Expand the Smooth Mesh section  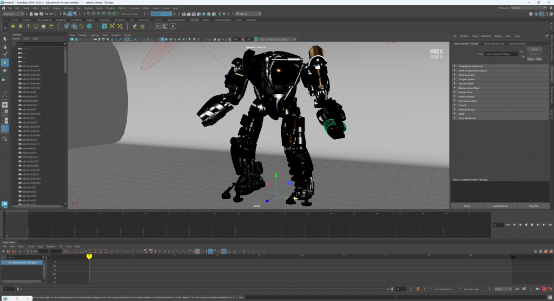click(x=465, y=83)
